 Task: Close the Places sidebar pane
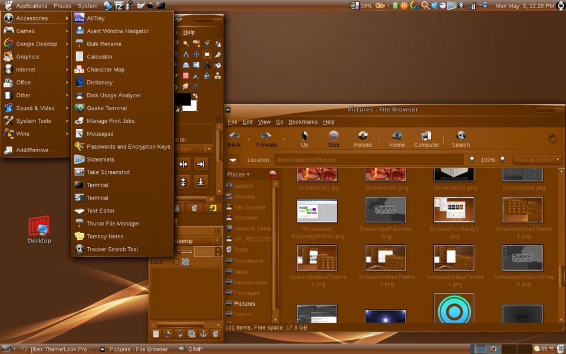(x=272, y=174)
